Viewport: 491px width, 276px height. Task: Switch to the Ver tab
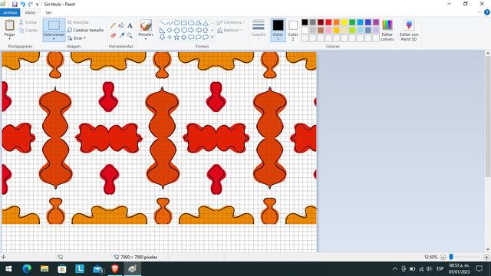48,12
